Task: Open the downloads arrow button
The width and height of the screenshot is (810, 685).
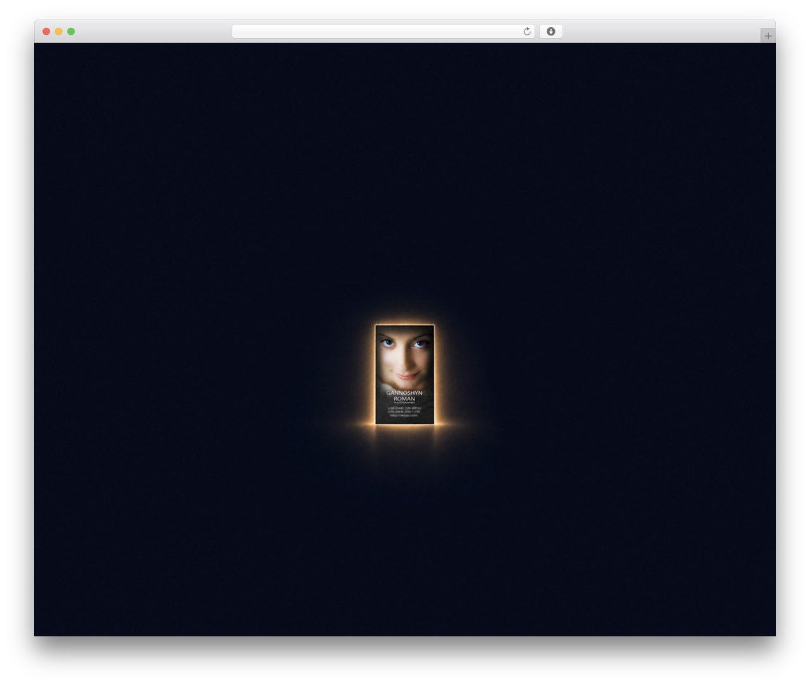Action: point(551,32)
